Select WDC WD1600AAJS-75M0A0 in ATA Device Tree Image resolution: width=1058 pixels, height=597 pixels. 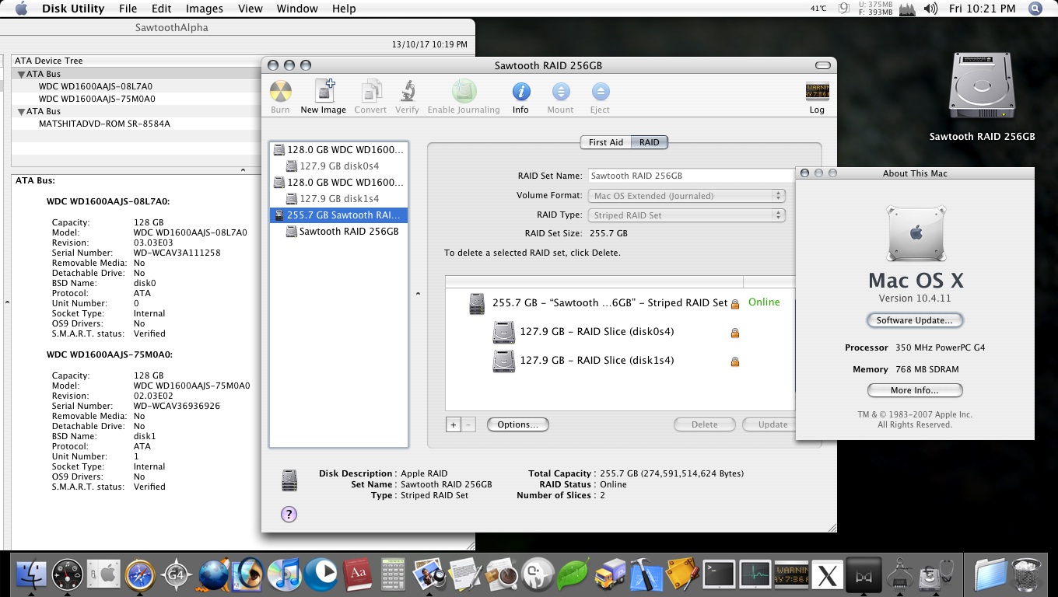[x=97, y=99]
